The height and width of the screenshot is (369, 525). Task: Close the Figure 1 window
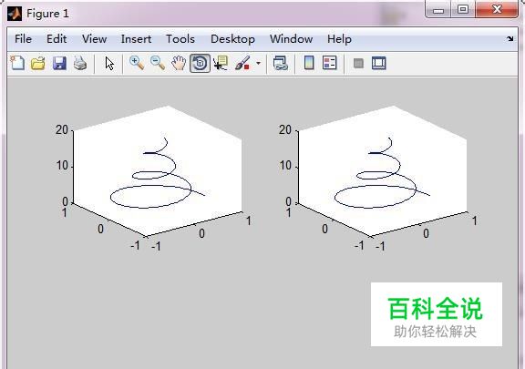tap(497, 9)
